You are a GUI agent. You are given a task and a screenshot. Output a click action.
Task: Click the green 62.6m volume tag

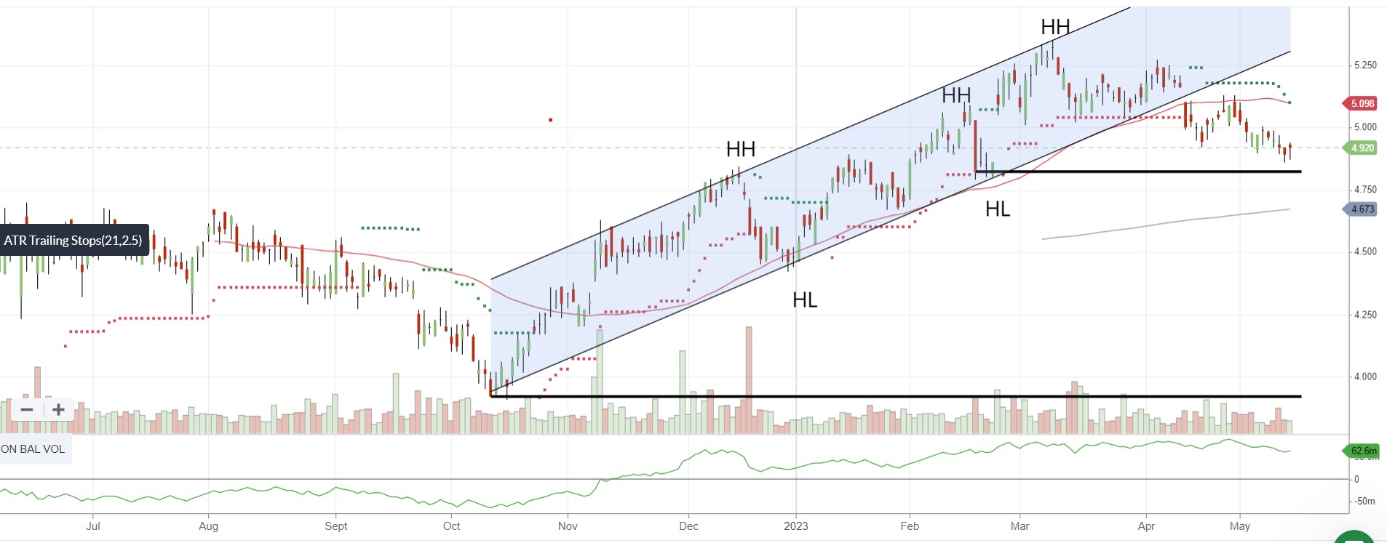(x=1361, y=451)
